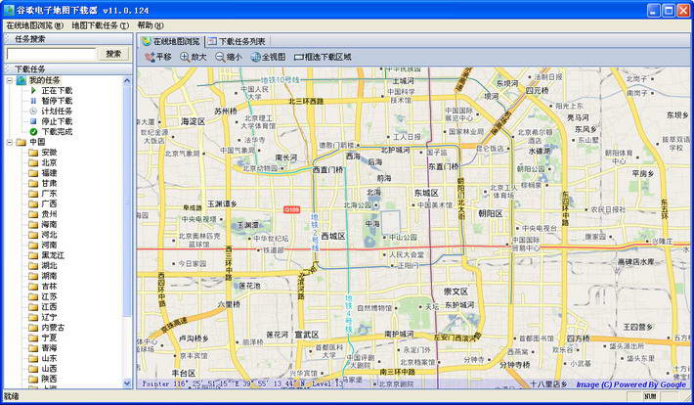This screenshot has width=694, height=405.
Task: Click the folder icon beside 安徽
Action: tap(33, 153)
